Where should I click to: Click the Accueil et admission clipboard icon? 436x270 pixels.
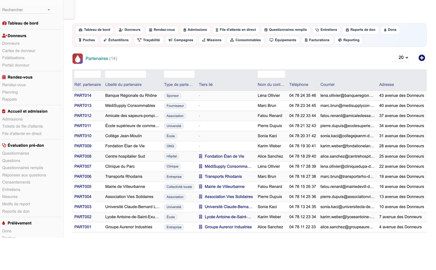(4, 111)
